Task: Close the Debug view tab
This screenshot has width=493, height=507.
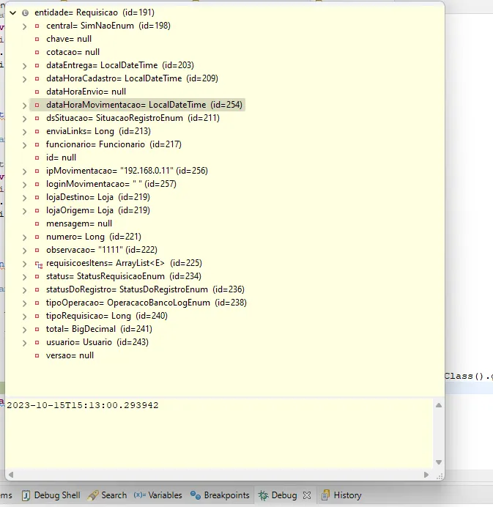Action: 307,495
